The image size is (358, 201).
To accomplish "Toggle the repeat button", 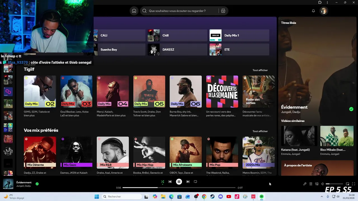I will coord(196,182).
